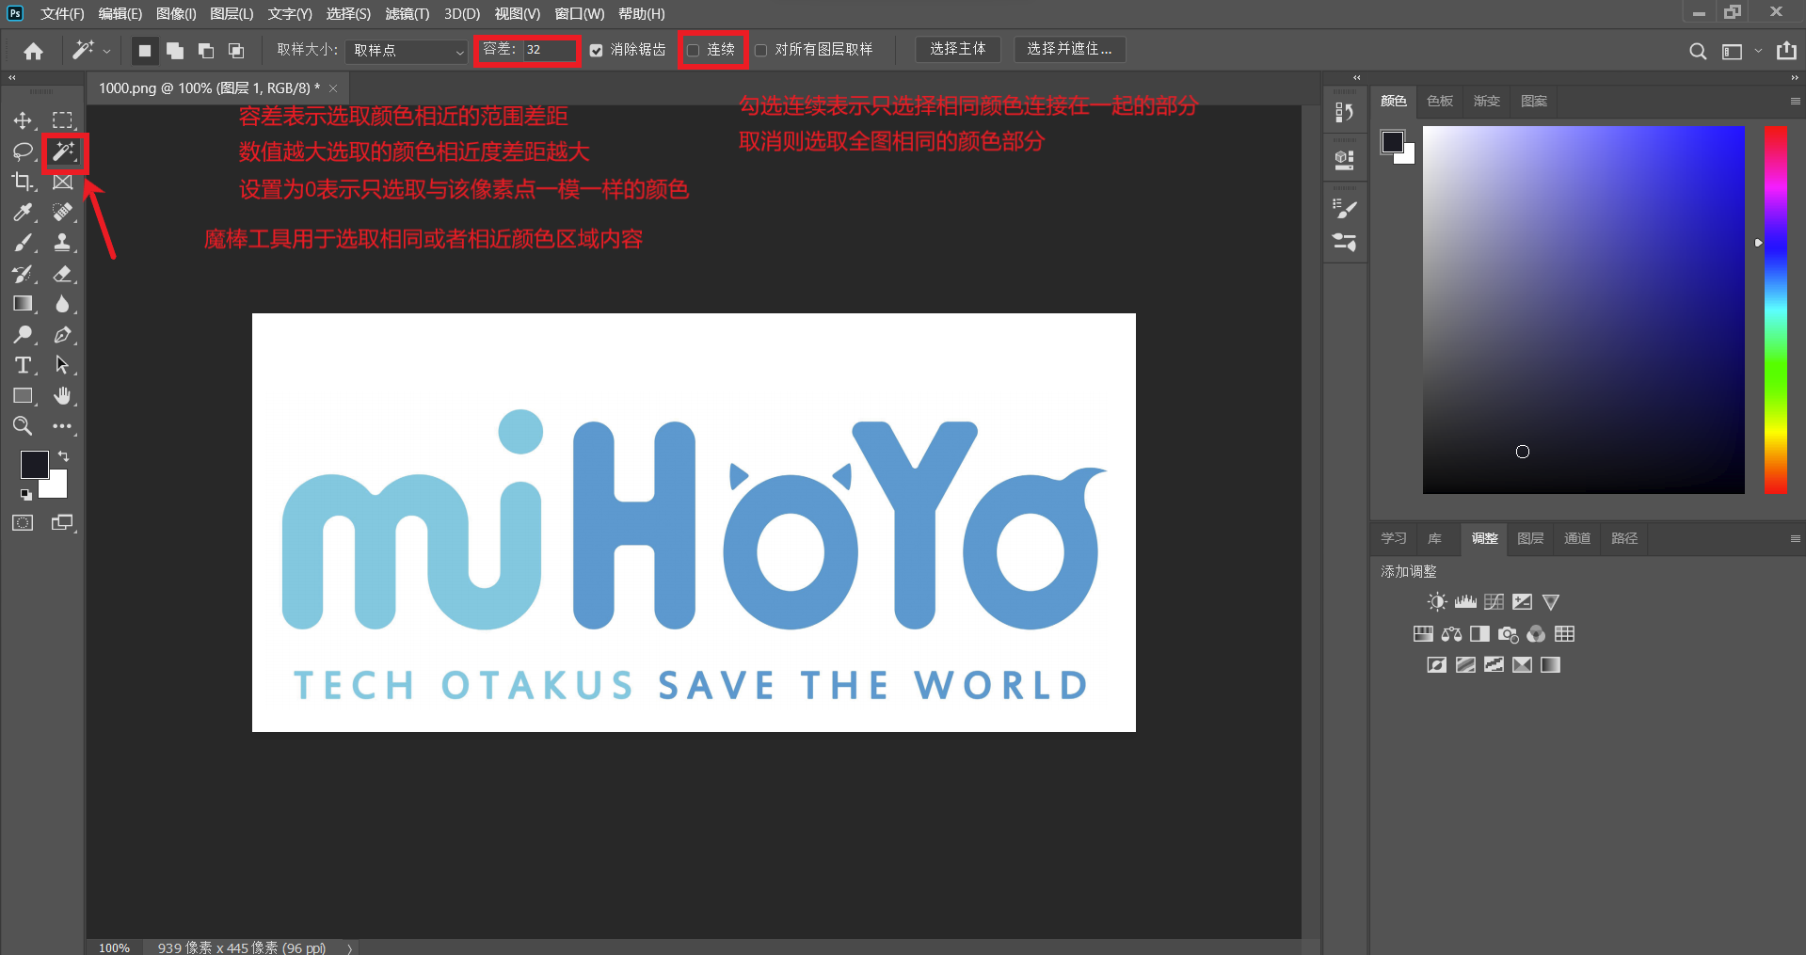Viewport: 1806px width, 955px height.
Task: Collapse the right panels double-arrow
Action: pyautogui.click(x=1795, y=78)
